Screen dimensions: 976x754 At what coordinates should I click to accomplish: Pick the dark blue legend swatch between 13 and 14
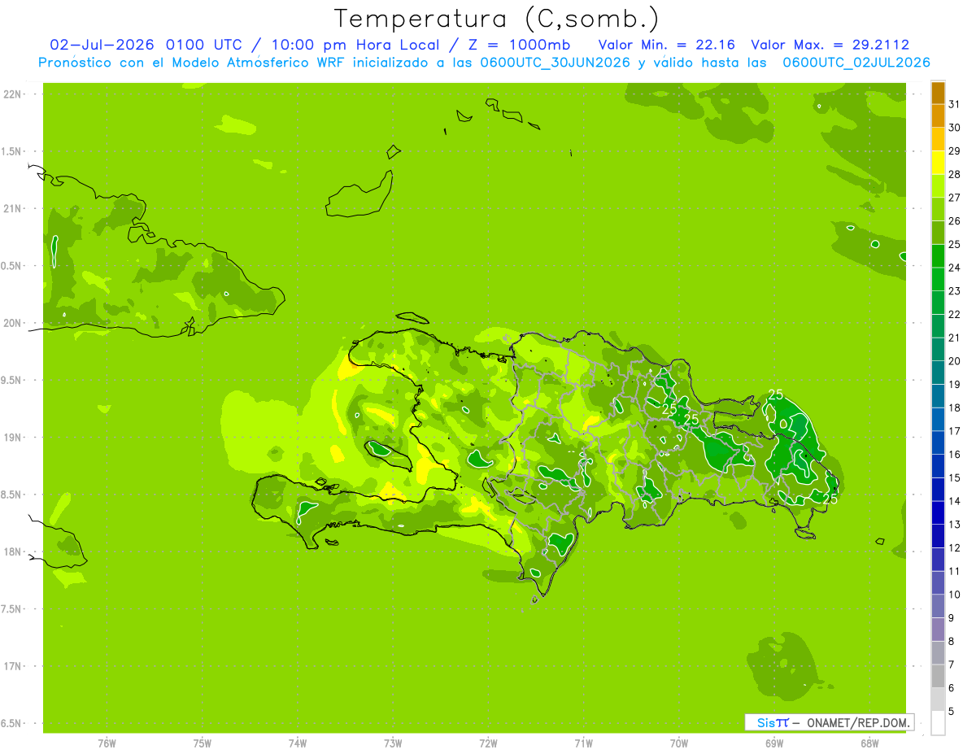pyautogui.click(x=938, y=512)
